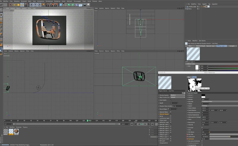The image size is (238, 146).
Task: Click the cube primitive icon in top toolbar
Action: pyautogui.click(x=61, y=5)
